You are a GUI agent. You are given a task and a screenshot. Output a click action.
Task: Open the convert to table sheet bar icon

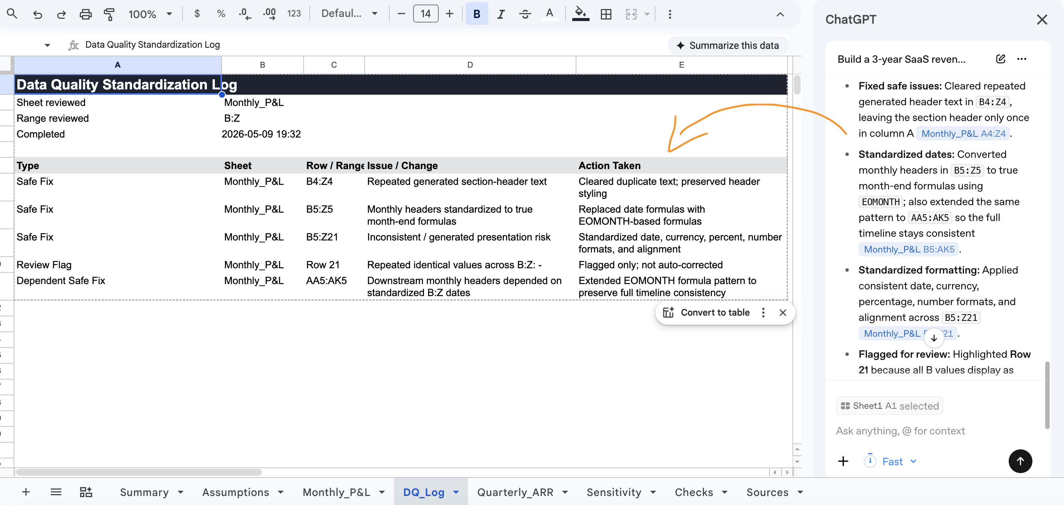pyautogui.click(x=86, y=492)
